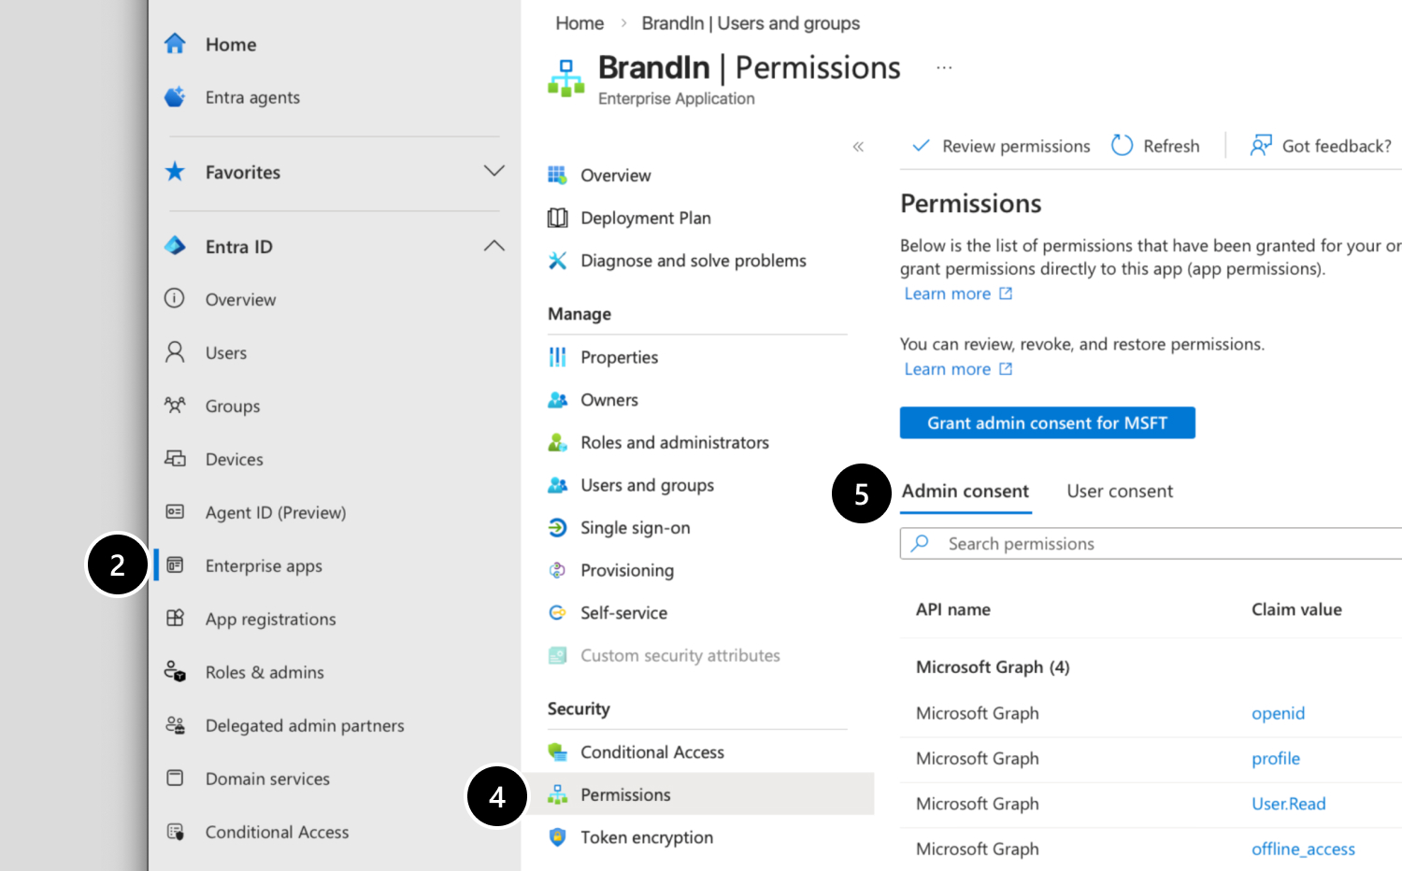1402x871 pixels.
Task: Refresh the permissions list
Action: pos(1155,146)
